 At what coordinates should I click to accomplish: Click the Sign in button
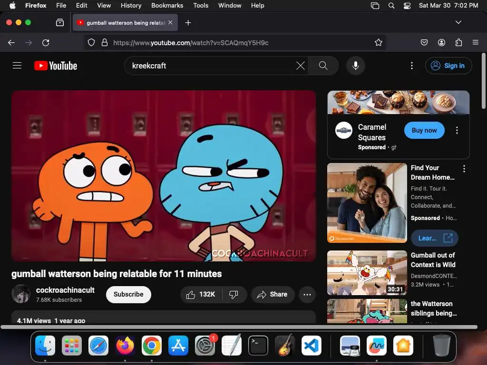(448, 66)
